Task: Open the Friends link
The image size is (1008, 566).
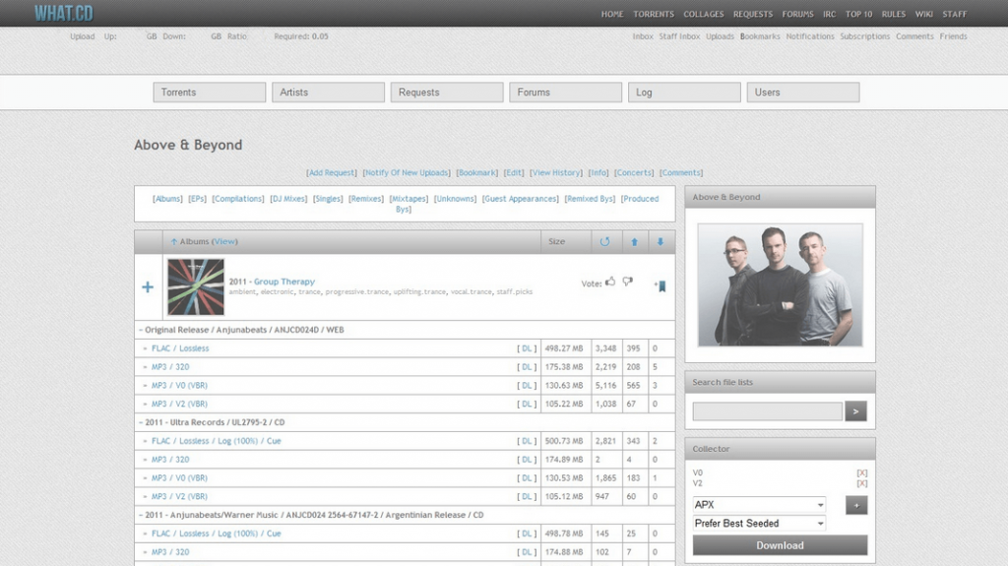Action: click(953, 36)
